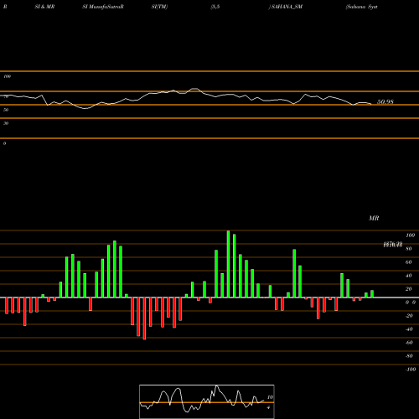Click the RSI axis label 100

click(7, 76)
